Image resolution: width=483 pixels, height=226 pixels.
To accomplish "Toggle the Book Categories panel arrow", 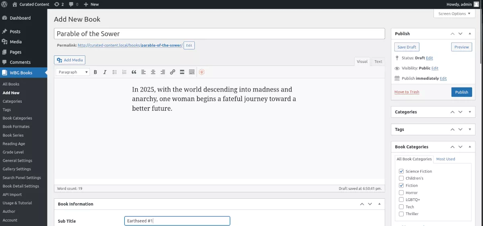I will (470, 147).
